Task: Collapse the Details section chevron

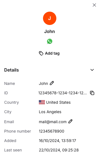Action: tap(92, 70)
